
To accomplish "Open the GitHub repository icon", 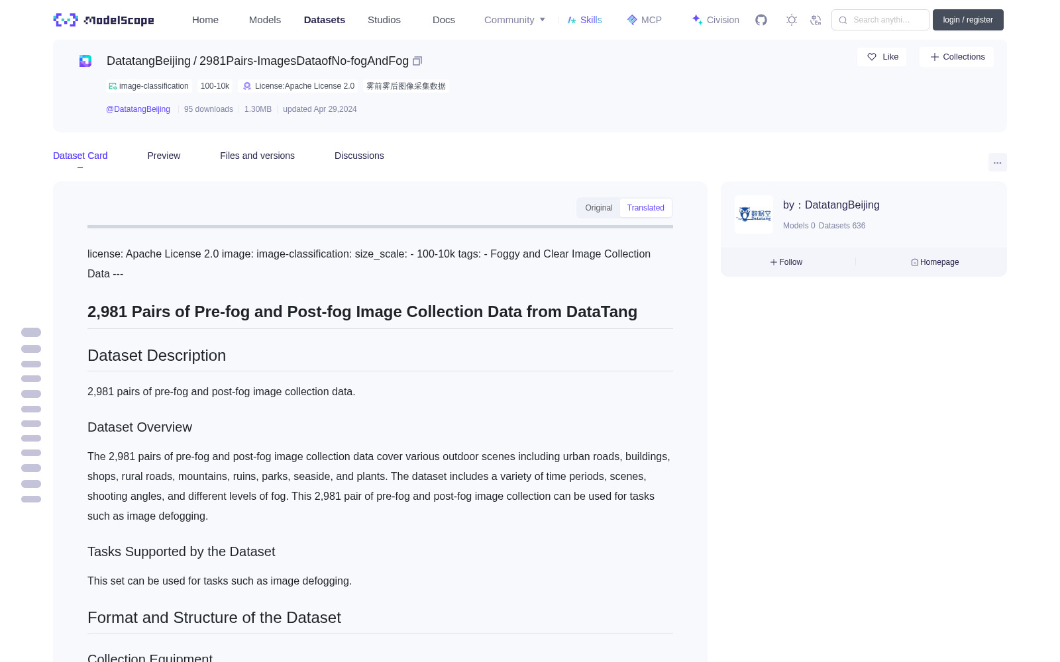I will click(761, 20).
